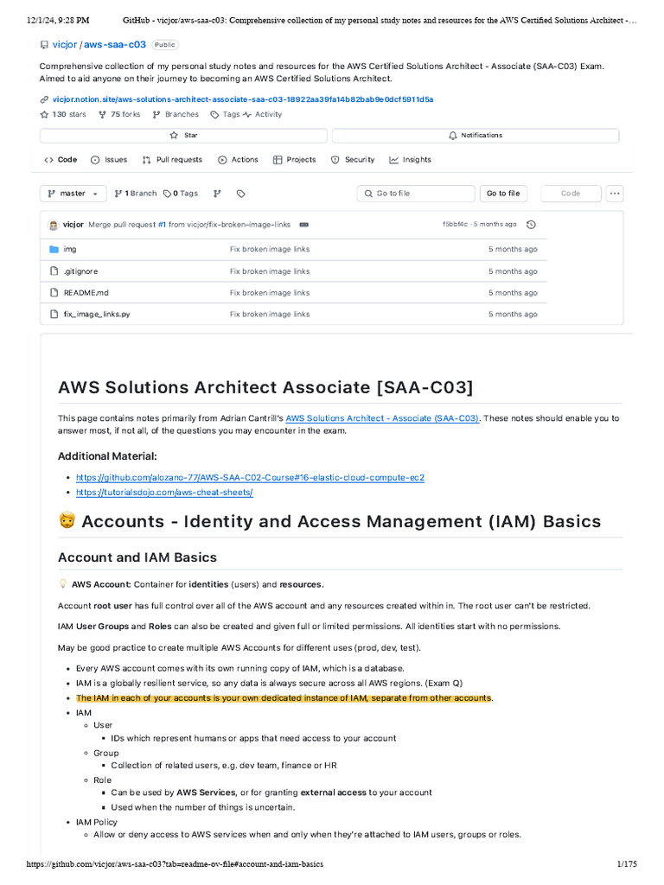This screenshot has width=664, height=885.
Task: Focus the Go to file search field
Action: pyautogui.click(x=416, y=194)
